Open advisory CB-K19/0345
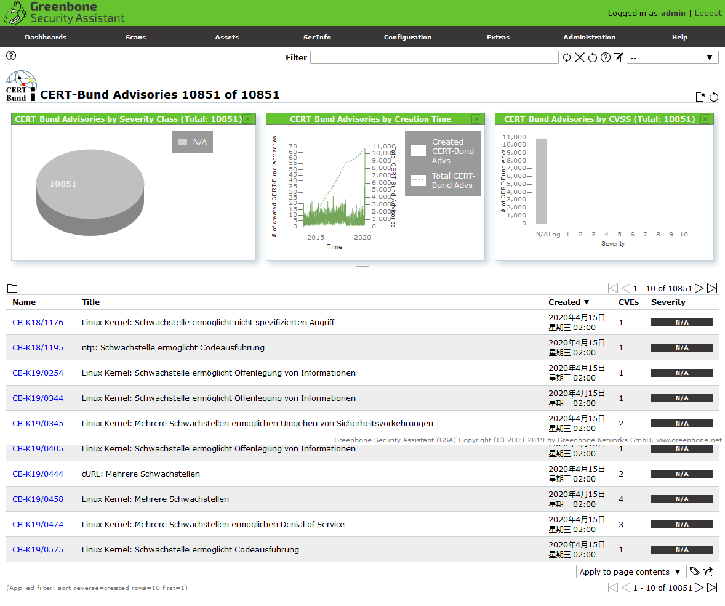This screenshot has width=725, height=606. tap(38, 423)
